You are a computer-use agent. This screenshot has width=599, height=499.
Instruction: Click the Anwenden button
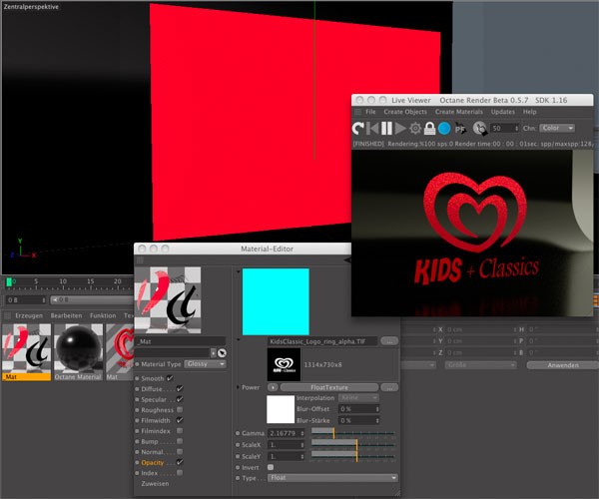[562, 365]
